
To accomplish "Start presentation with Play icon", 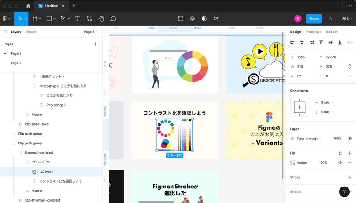I will 331,19.
